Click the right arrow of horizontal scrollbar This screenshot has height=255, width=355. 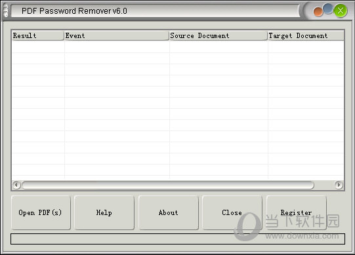tap(339, 185)
